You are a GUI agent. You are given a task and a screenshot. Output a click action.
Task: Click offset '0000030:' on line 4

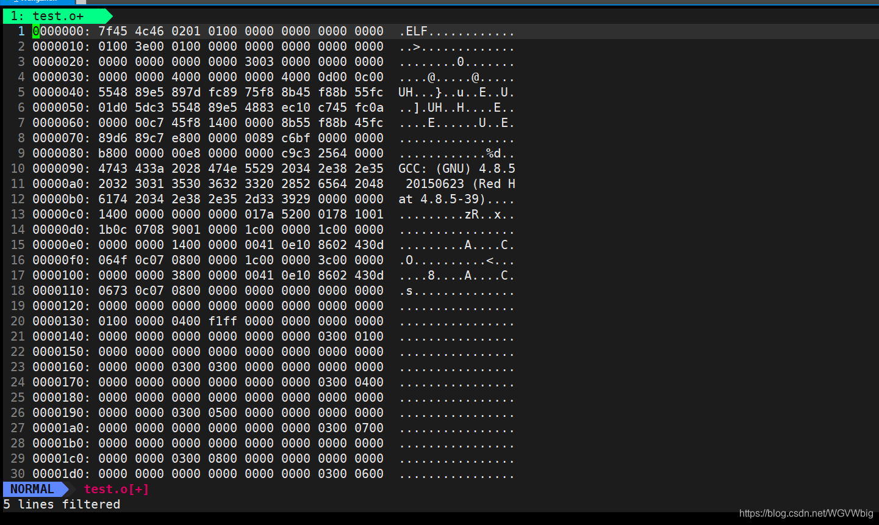62,77
